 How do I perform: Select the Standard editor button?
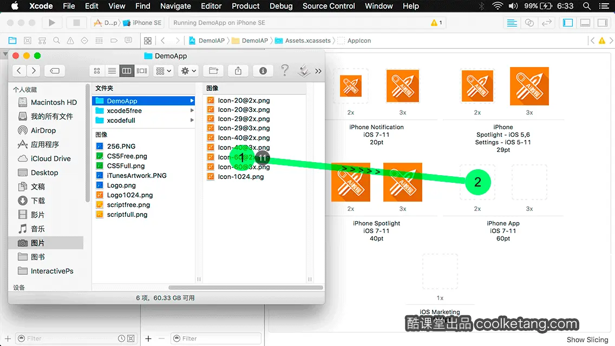coord(512,23)
